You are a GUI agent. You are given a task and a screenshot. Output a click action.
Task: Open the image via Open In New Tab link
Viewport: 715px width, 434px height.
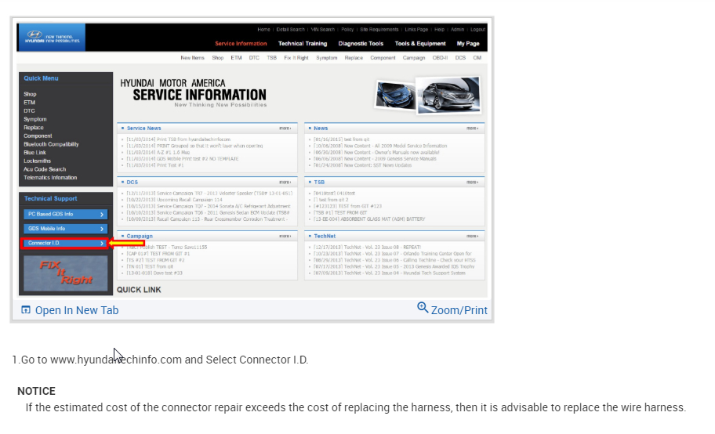77,310
